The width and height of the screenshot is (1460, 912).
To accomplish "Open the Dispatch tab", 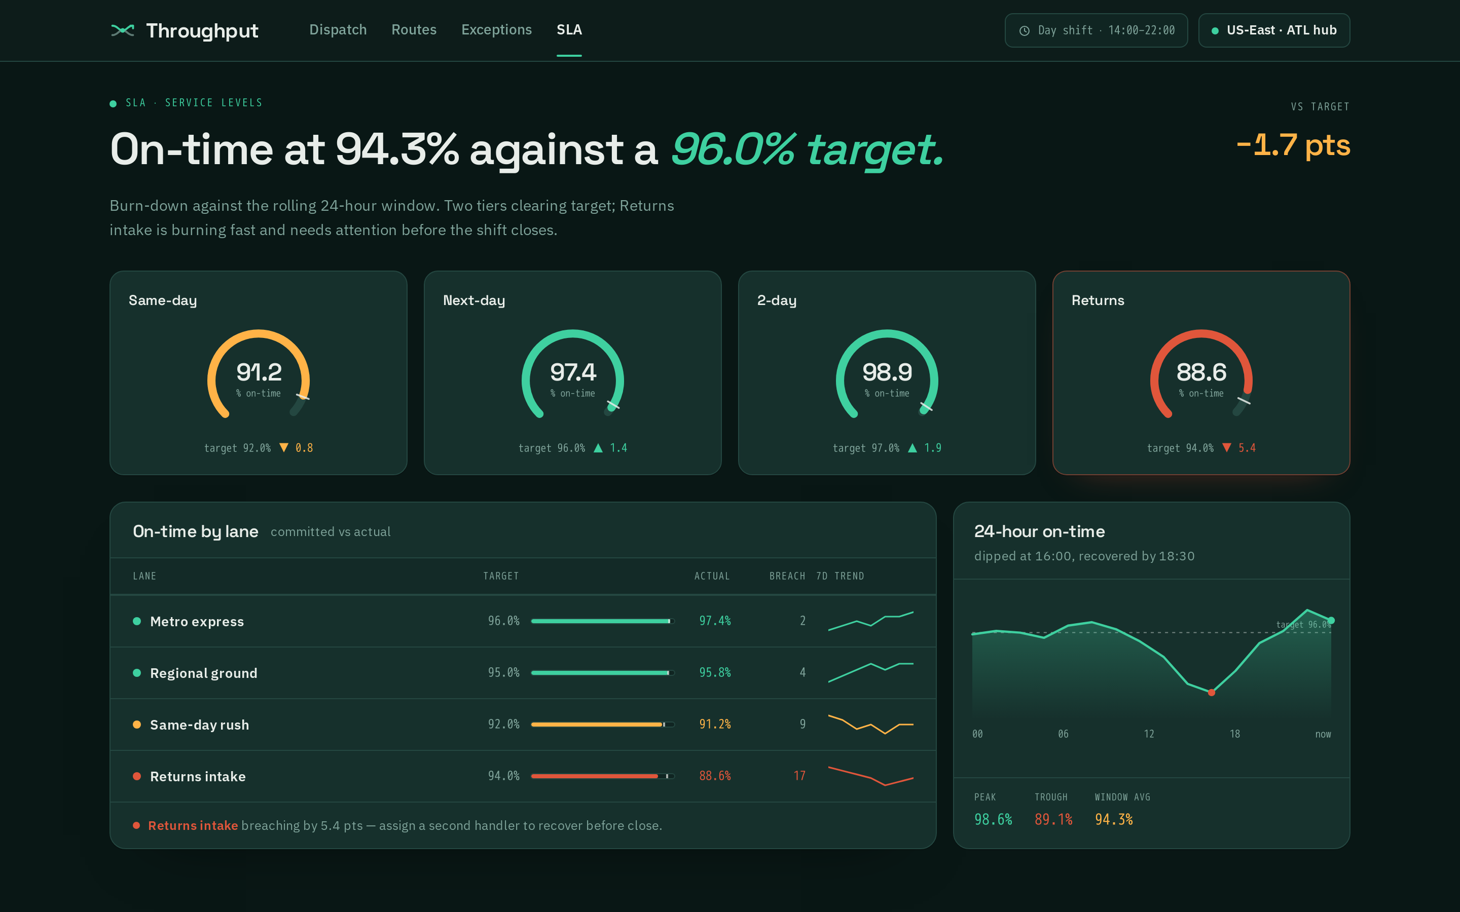I will pos(338,29).
